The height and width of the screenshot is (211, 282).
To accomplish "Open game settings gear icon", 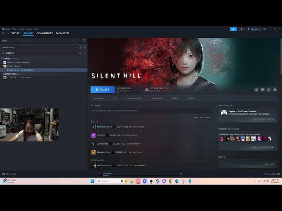I will pyautogui.click(x=256, y=90).
